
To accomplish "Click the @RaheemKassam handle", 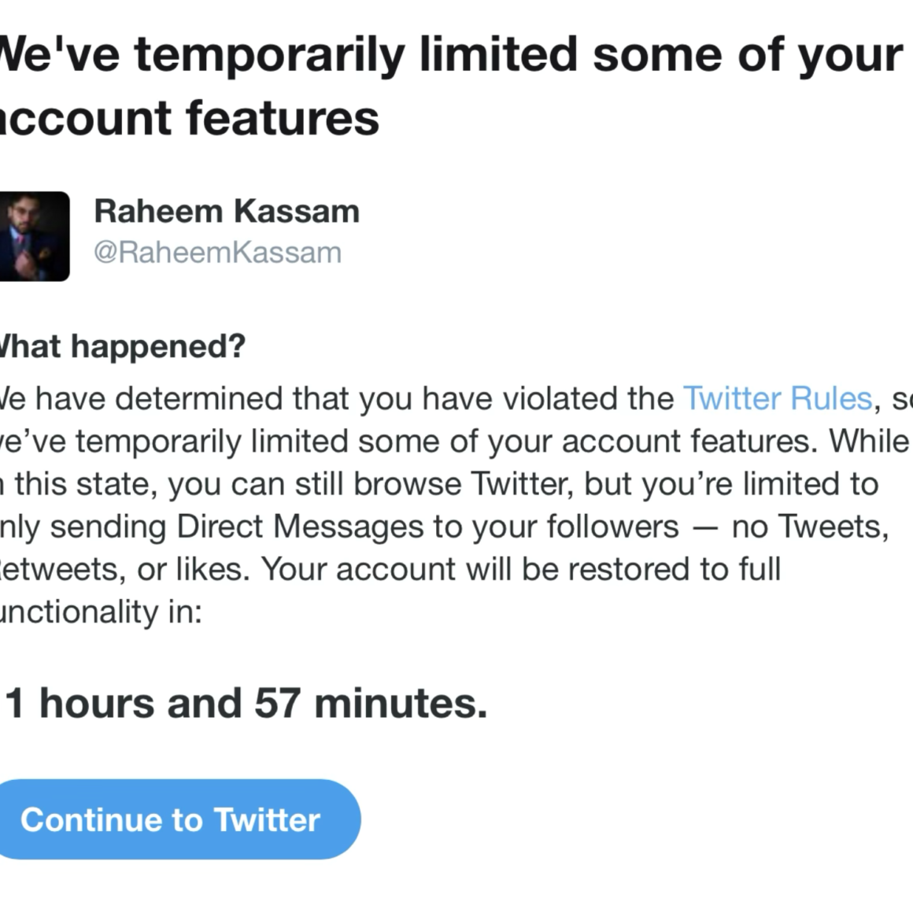I will click(x=217, y=253).
